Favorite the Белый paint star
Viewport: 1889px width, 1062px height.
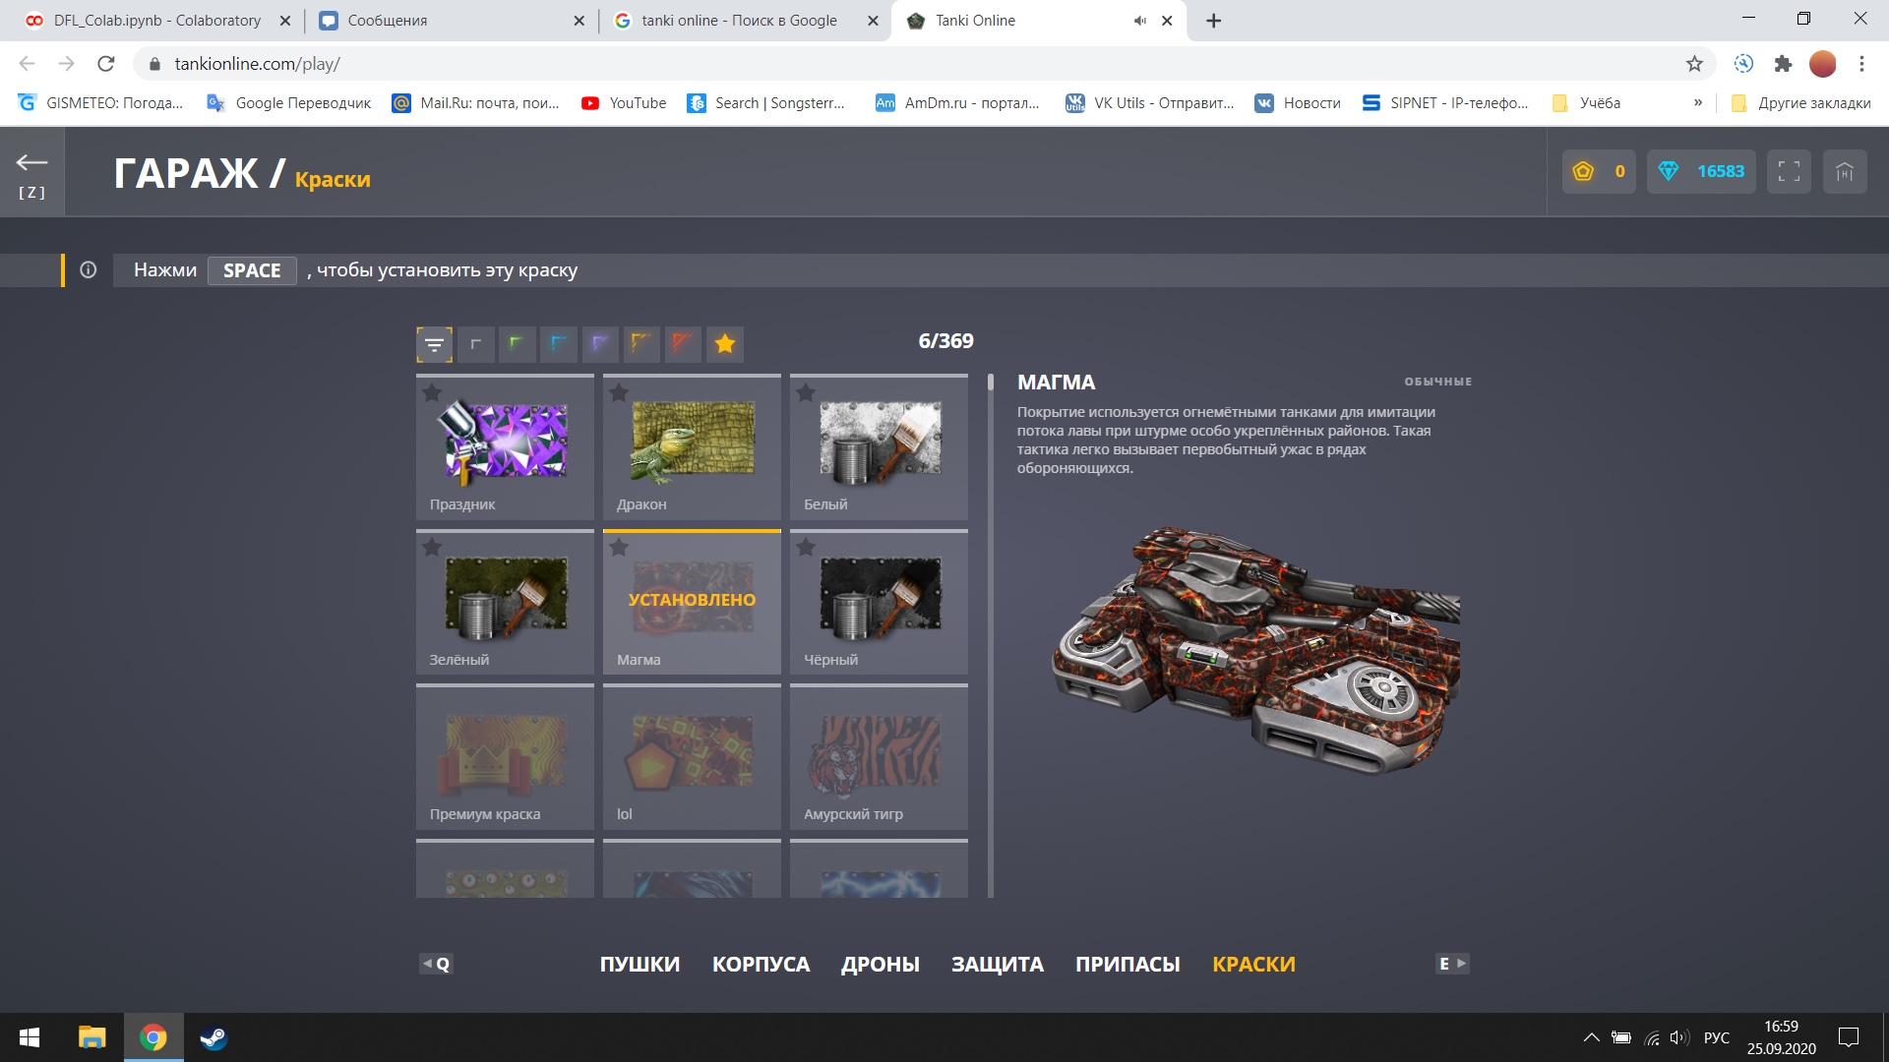click(806, 393)
